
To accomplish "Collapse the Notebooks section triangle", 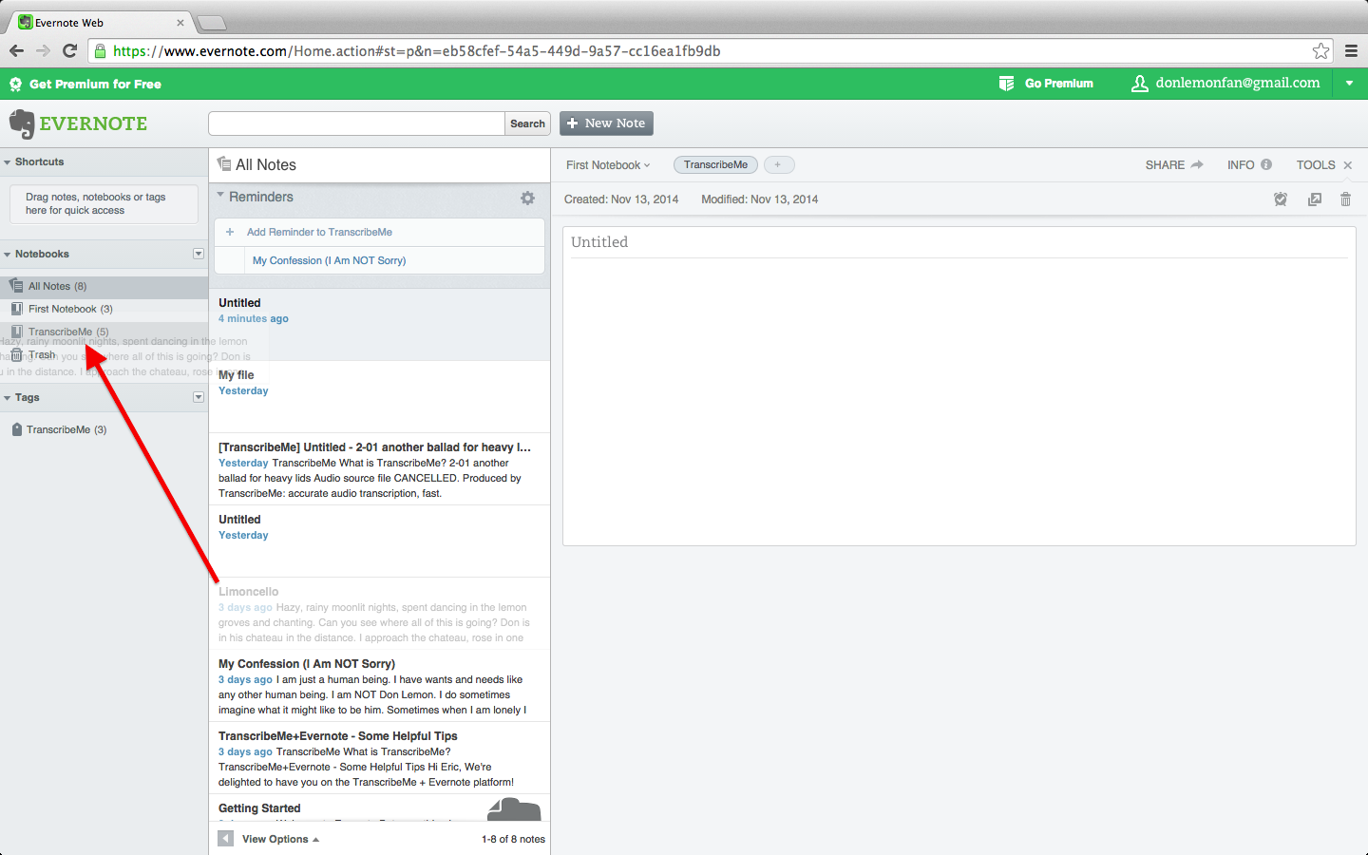I will (8, 255).
